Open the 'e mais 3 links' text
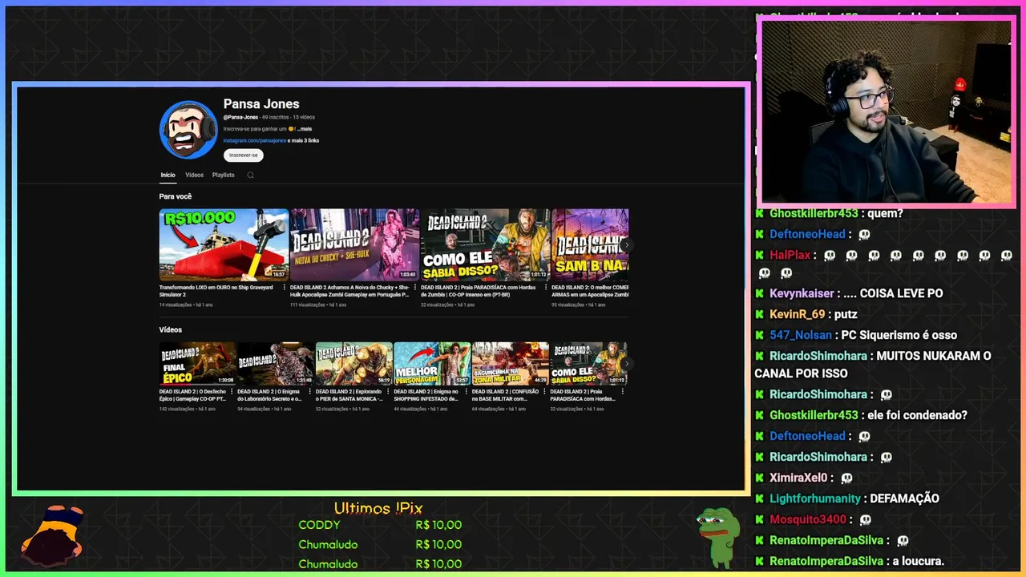This screenshot has width=1026, height=577. point(304,140)
